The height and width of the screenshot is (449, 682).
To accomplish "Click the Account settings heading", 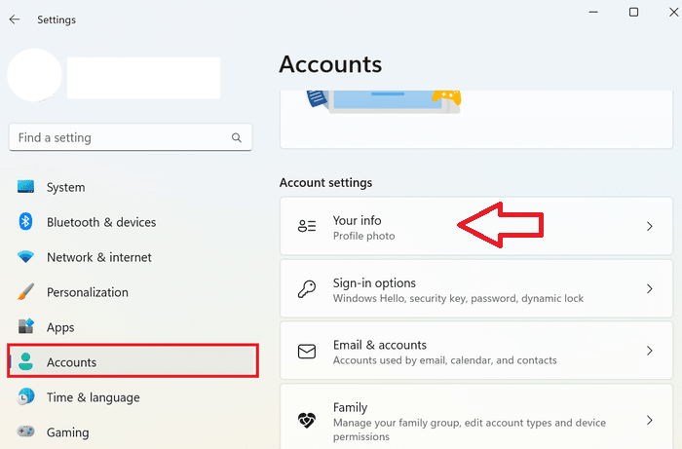I will (x=325, y=182).
